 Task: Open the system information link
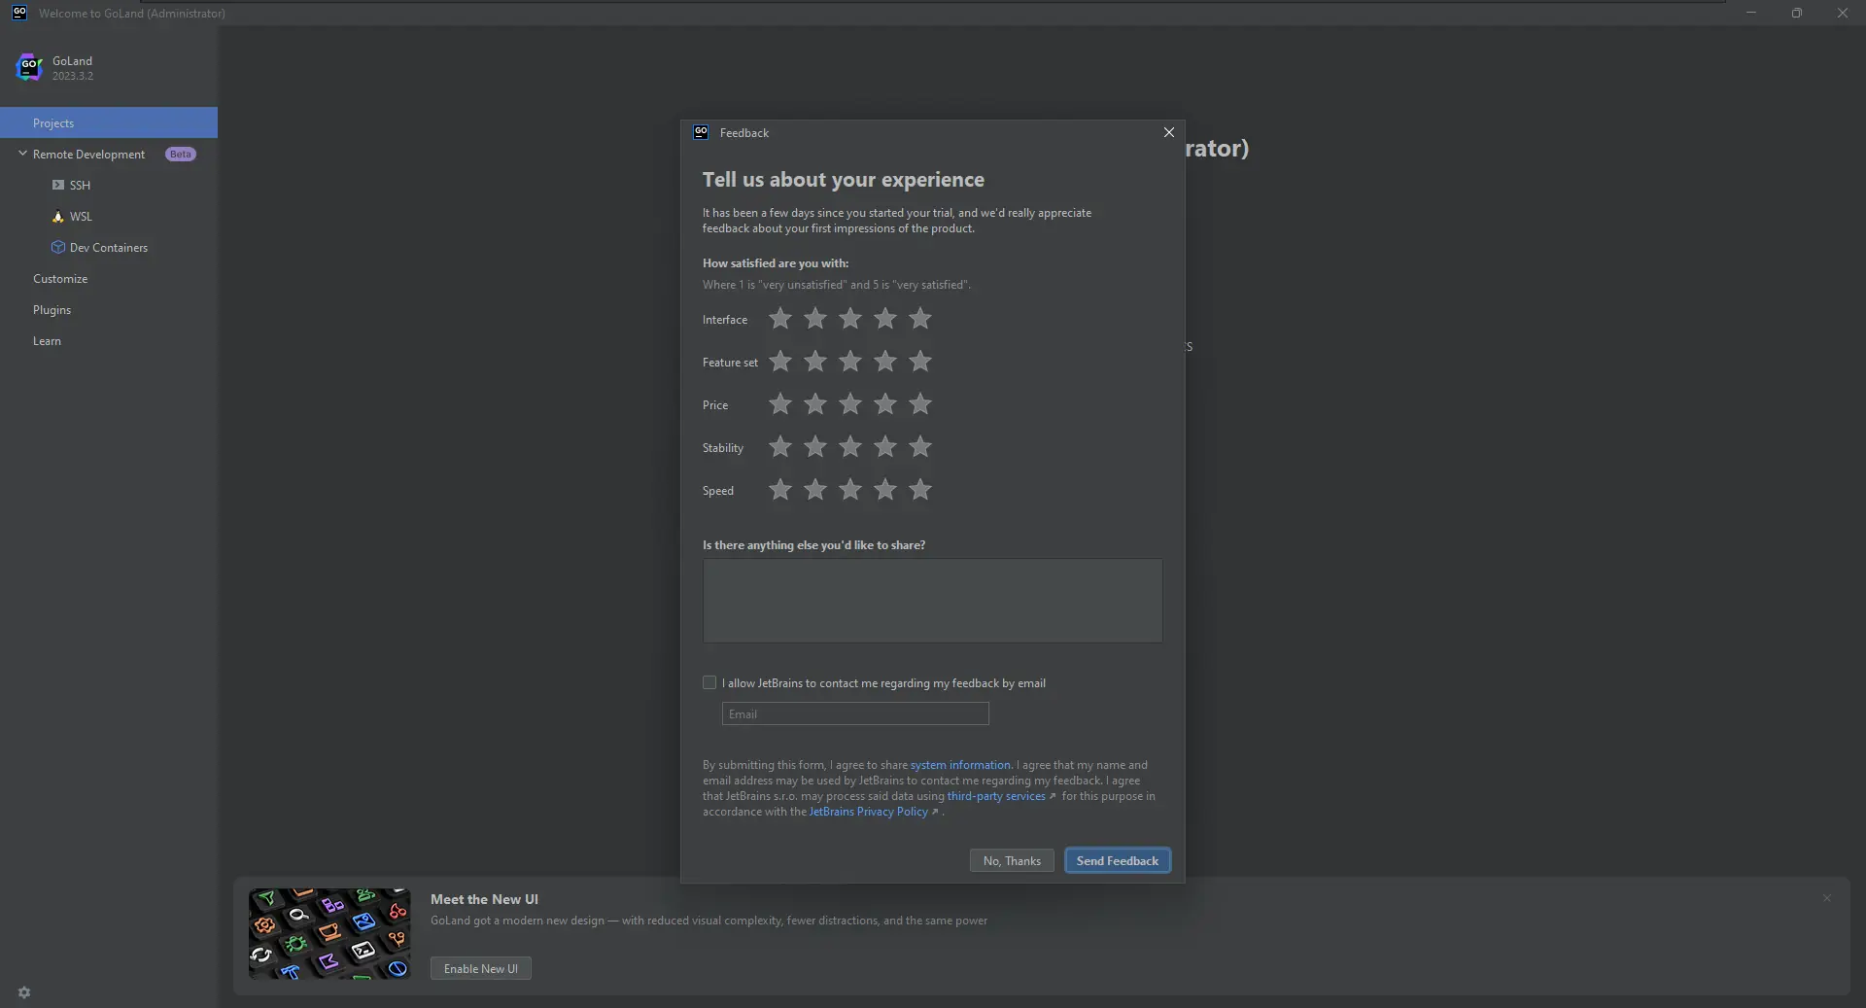(x=960, y=765)
